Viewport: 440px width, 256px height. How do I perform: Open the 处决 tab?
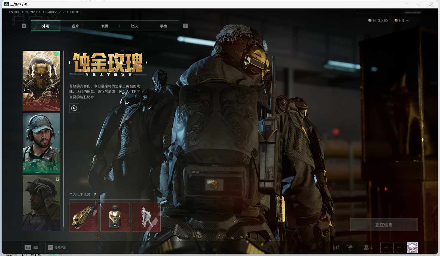click(134, 26)
